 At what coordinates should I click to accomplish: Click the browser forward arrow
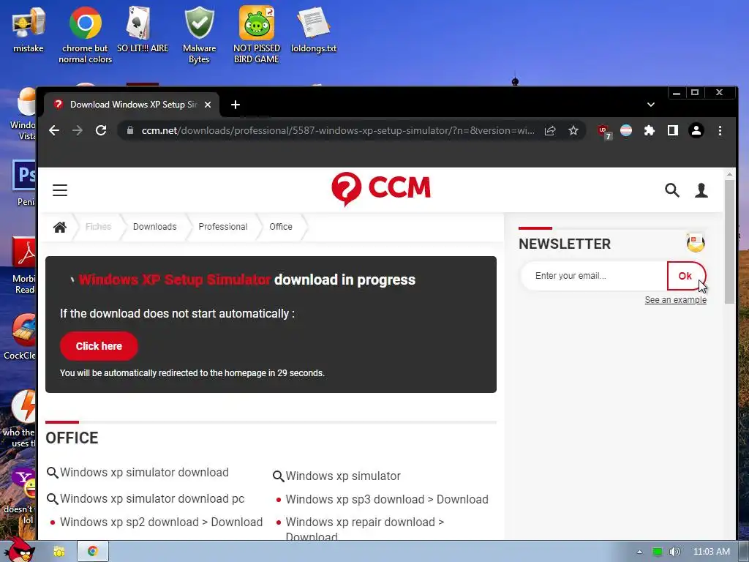pos(78,130)
